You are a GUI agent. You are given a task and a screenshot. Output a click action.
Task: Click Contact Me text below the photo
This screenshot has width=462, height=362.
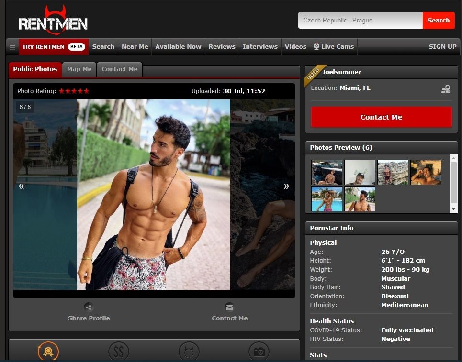click(x=229, y=318)
